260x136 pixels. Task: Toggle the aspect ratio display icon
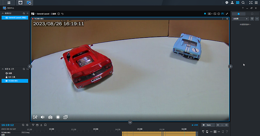click(x=215, y=14)
